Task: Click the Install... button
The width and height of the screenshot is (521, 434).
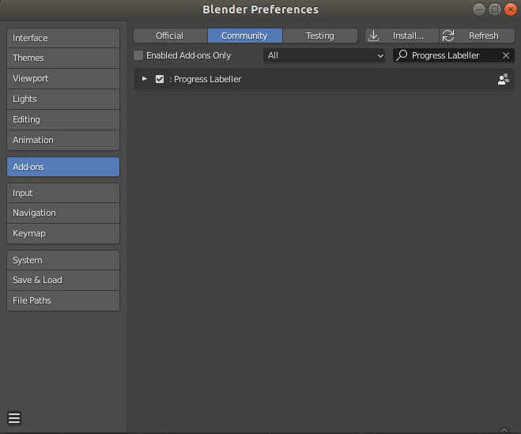Action: (x=402, y=36)
